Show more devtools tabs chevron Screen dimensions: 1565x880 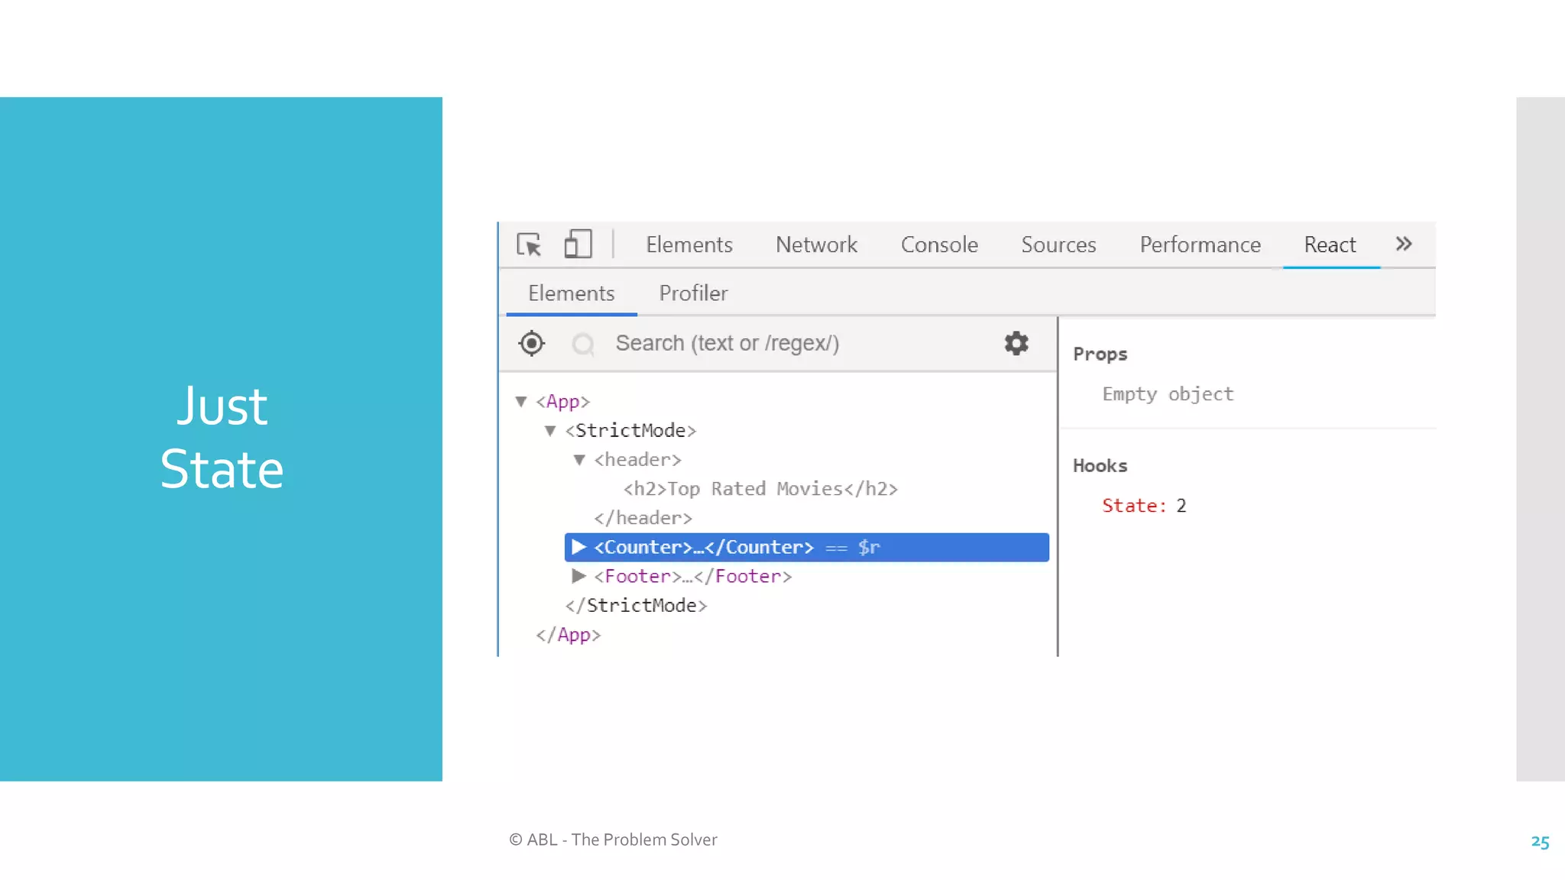click(x=1404, y=244)
